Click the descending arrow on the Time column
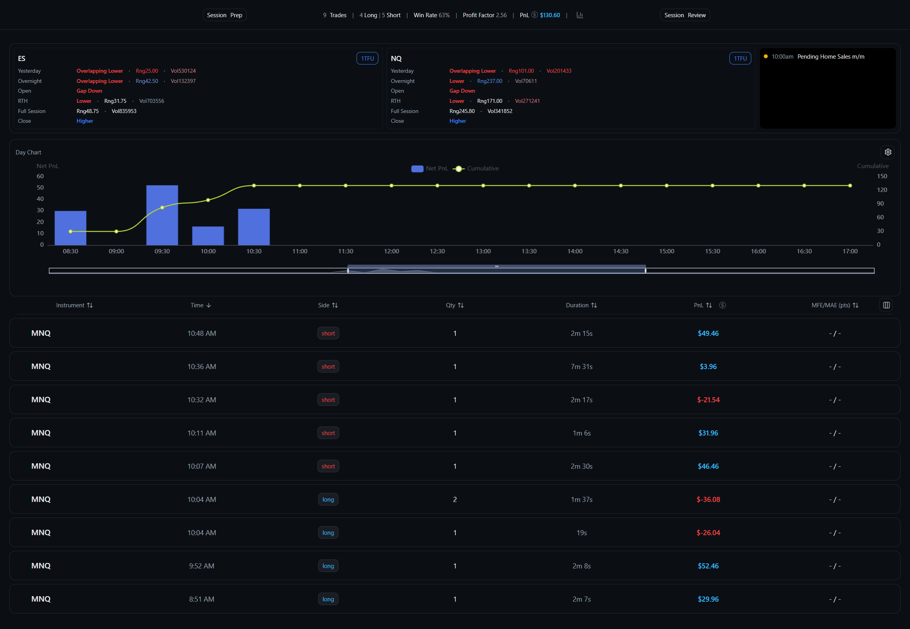 coord(209,305)
